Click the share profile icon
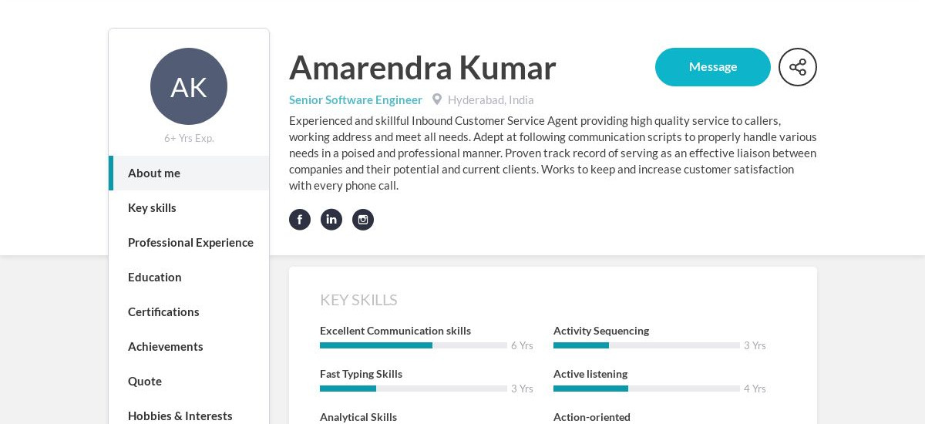The image size is (925, 424). tap(798, 67)
